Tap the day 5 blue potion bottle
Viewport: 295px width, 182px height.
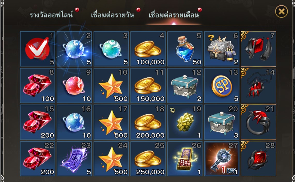[x=185, y=49]
